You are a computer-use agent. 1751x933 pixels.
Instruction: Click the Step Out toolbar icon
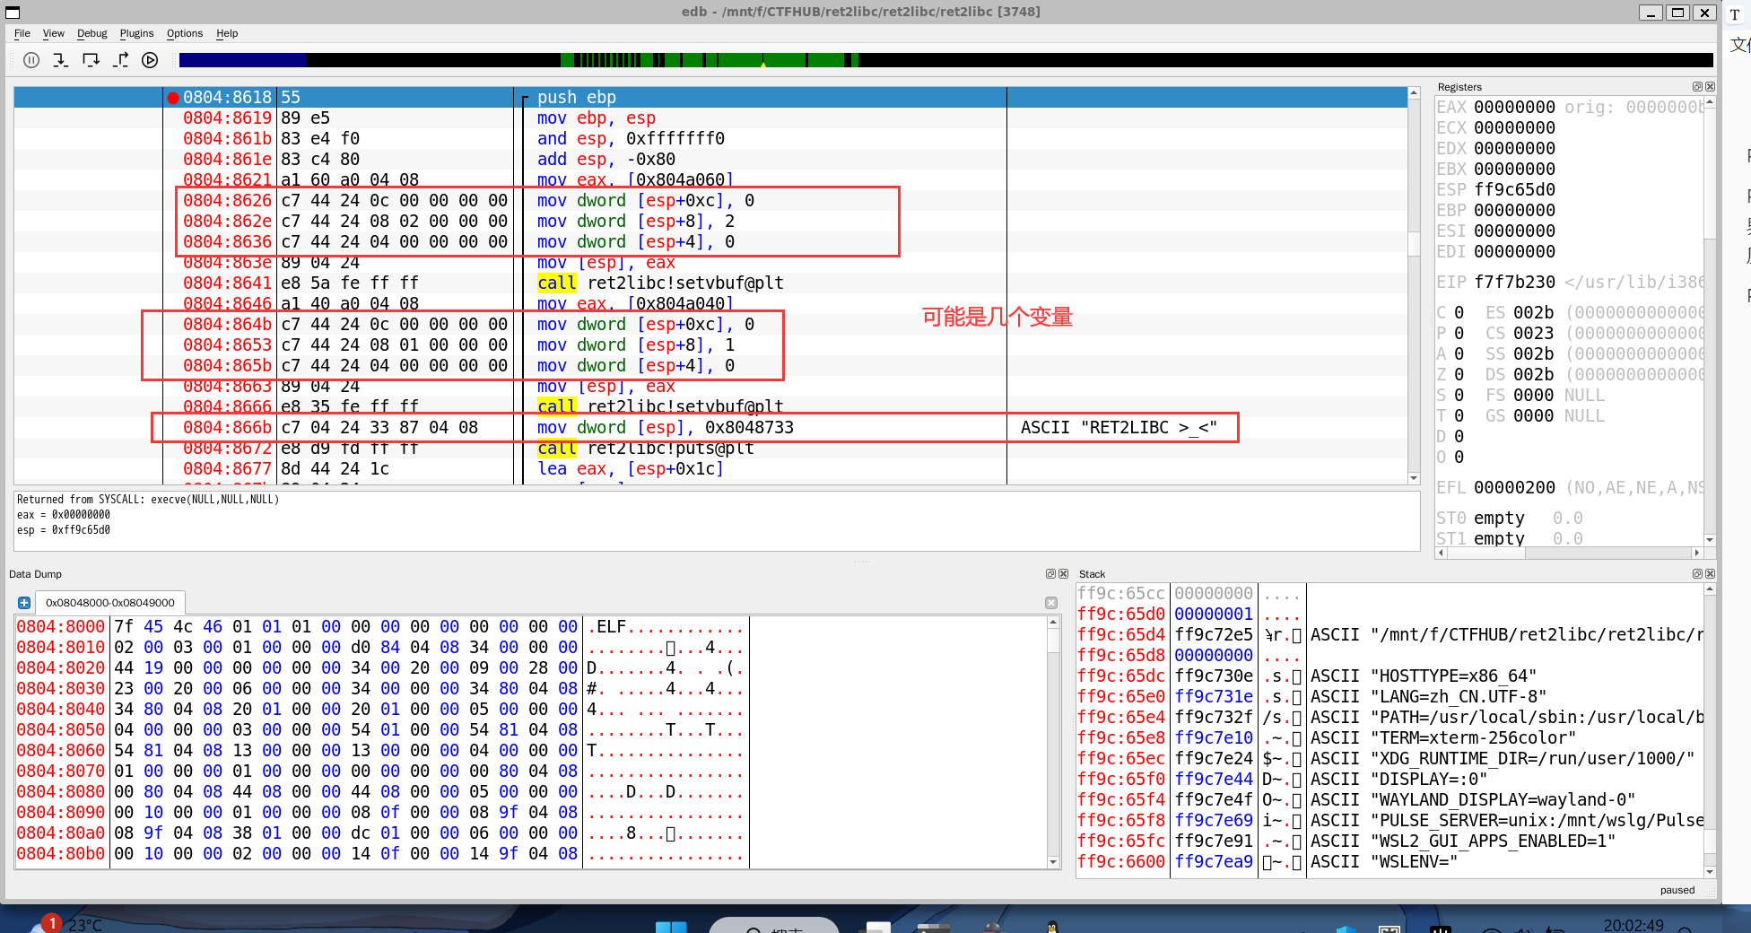tap(120, 60)
